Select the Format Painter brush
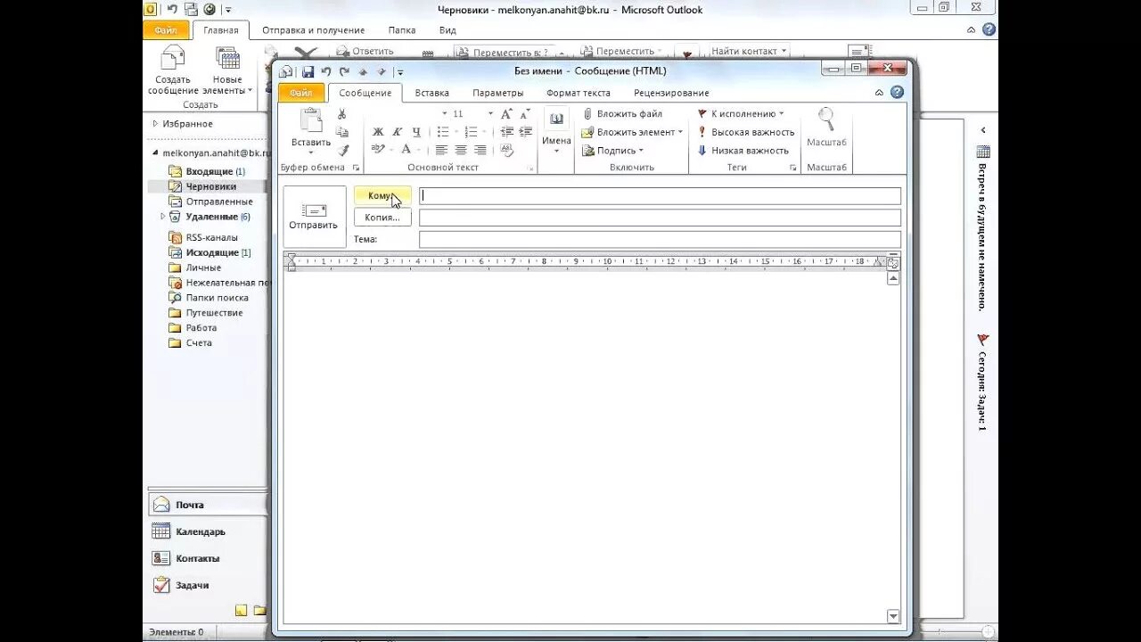 [342, 150]
